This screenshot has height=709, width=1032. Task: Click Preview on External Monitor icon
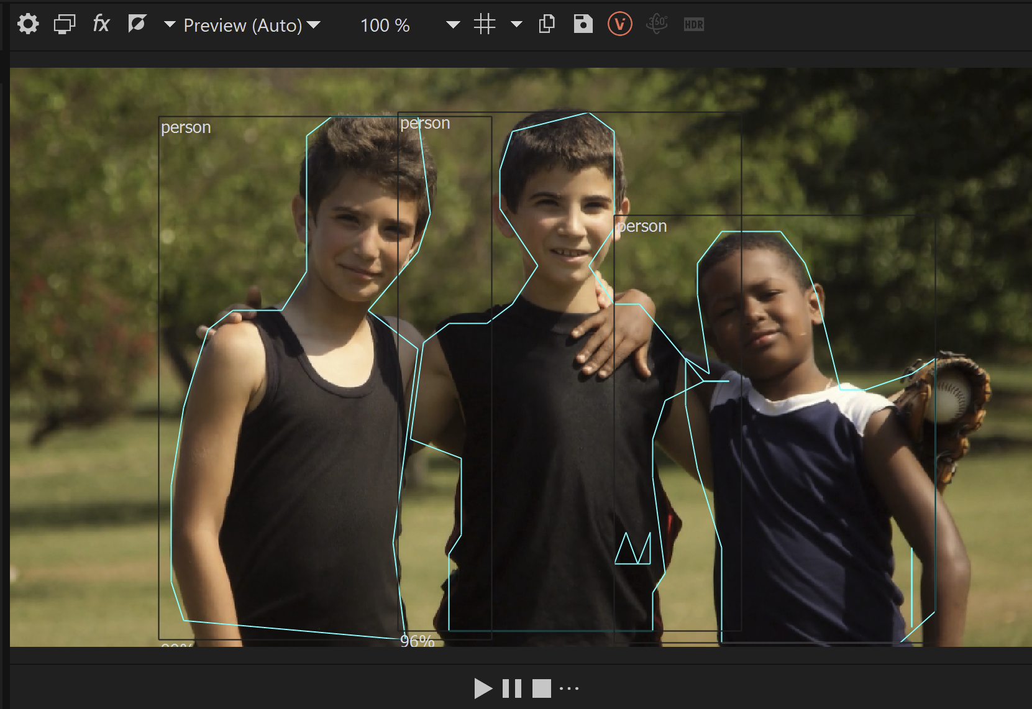tap(64, 24)
